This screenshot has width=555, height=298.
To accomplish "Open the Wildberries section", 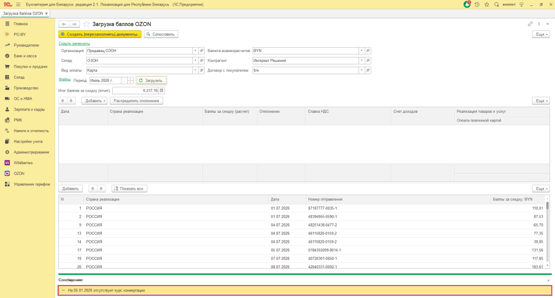I will click(x=23, y=163).
